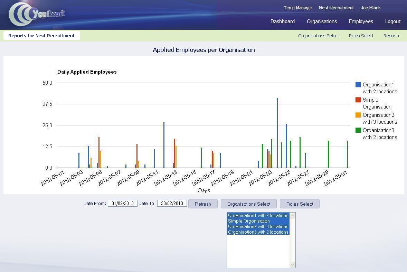This screenshot has width=407, height=272.
Task: Select Organisation1 with 2 locations in the list
Action: pyautogui.click(x=258, y=215)
